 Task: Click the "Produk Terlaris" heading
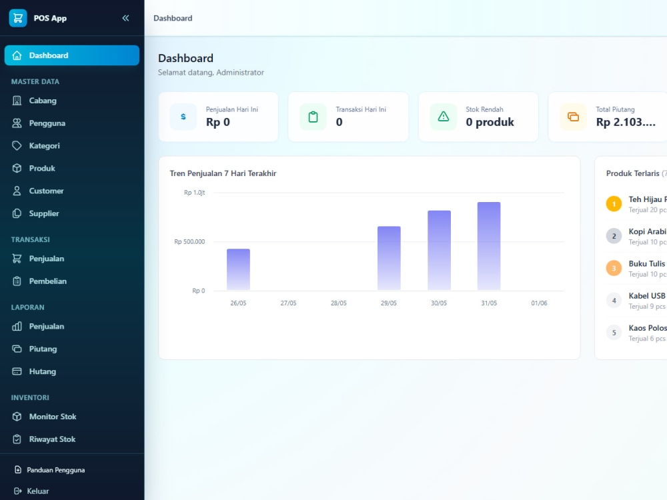click(632, 173)
